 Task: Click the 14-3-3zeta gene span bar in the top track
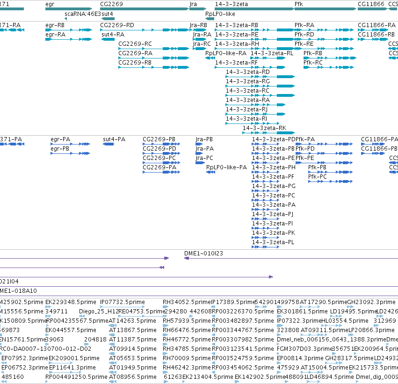pos(254,9)
